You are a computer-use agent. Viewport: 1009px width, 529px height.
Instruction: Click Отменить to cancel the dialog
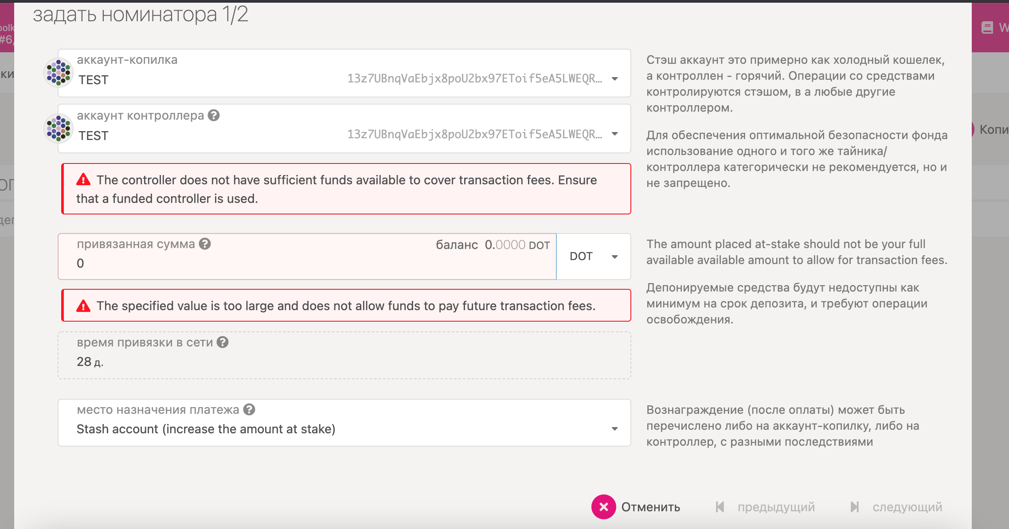click(650, 507)
